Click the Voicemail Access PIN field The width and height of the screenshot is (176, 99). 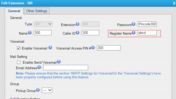109,48
